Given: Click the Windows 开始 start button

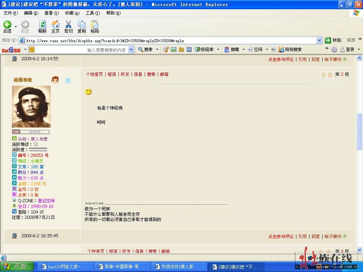Looking at the screenshot, I should click(17, 267).
